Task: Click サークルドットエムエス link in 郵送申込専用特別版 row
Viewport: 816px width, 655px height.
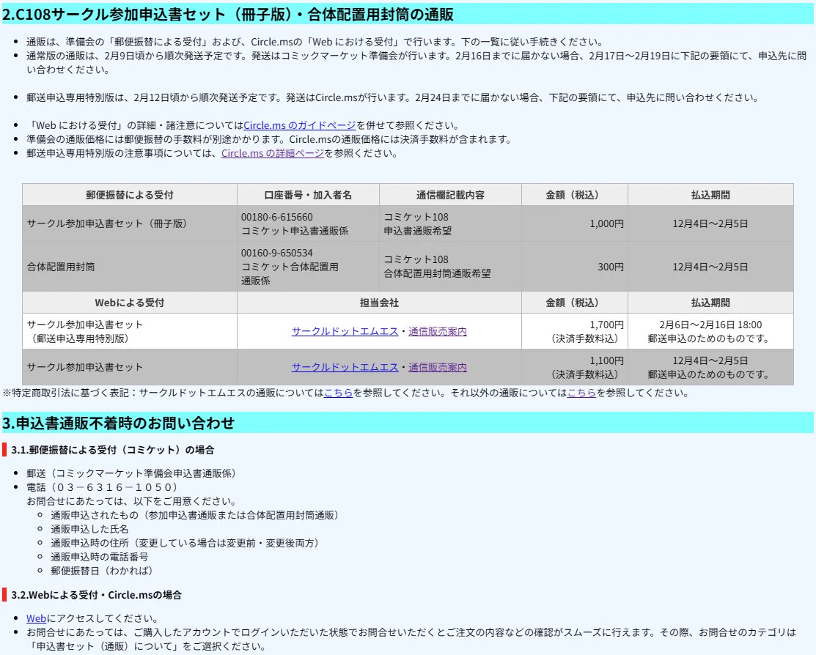Action: coord(345,331)
